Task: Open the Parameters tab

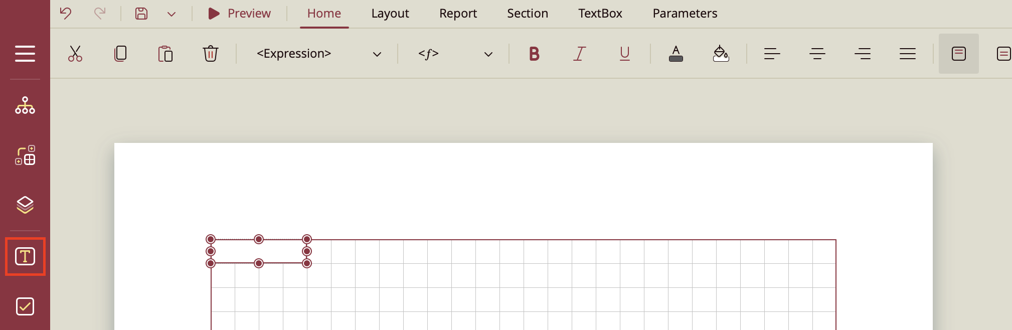Action: [685, 14]
